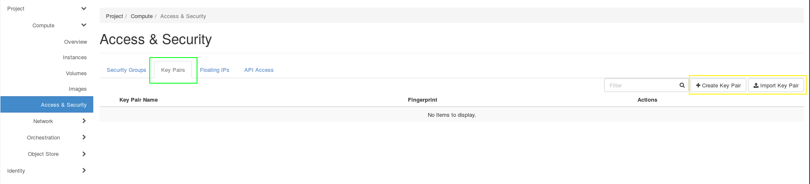Screen dimensions: 810x184
Task: Navigate to Images in the sidebar
Action: (78, 89)
